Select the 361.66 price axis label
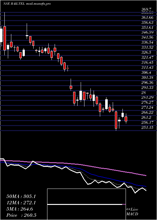Viewport: 157px width, 220px height. [x=147, y=18]
